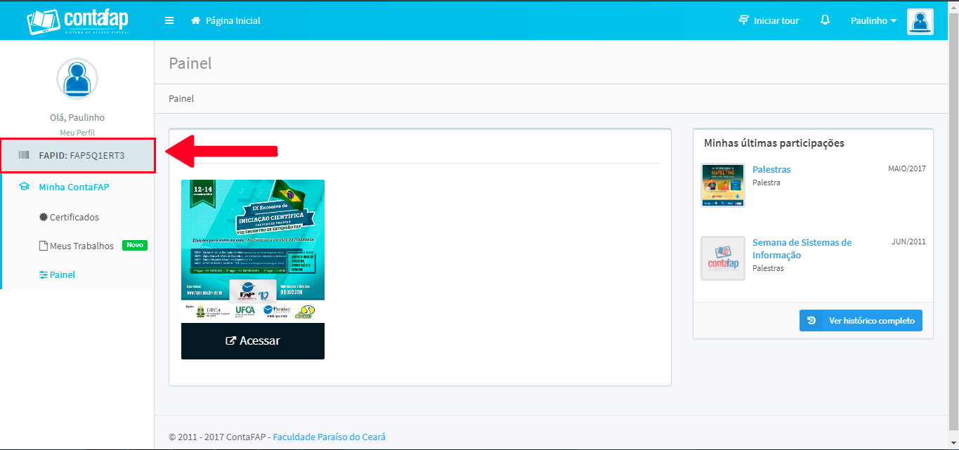Screen dimensions: 959x450
Task: Click the graduation cap Minha ContaFAP icon
Action: (24, 187)
